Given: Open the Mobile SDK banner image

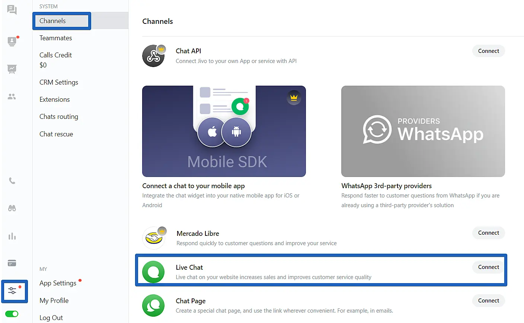Looking at the screenshot, I should point(224,131).
